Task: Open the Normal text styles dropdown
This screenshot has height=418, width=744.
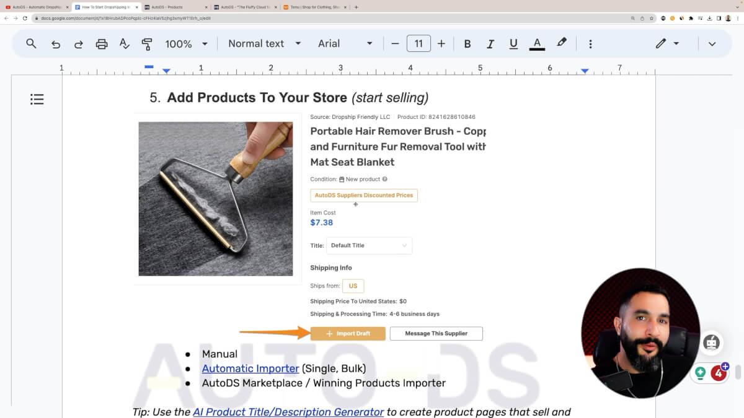Action: [264, 43]
